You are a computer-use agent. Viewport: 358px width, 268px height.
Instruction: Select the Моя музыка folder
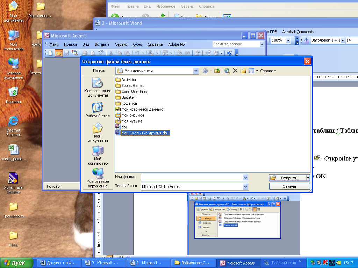tap(129, 121)
